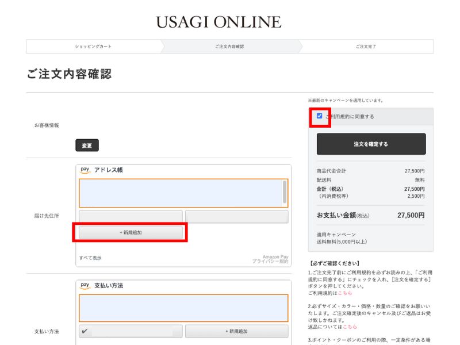460x345 pixels.
Task: Click the 変更 button under customer info
Action: pos(87,145)
